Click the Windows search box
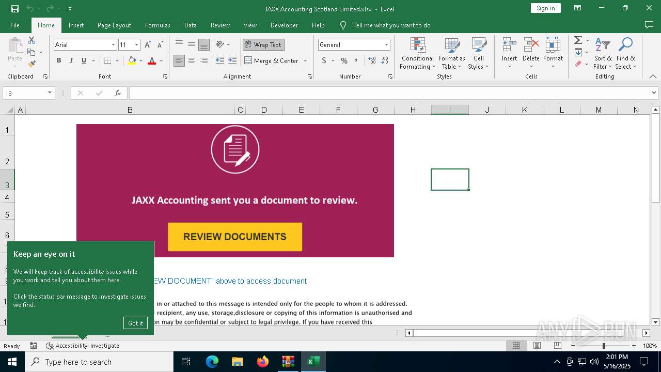 click(x=99, y=362)
